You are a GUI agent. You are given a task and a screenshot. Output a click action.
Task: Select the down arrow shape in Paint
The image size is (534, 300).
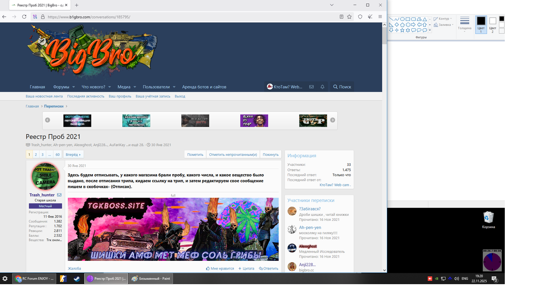pyautogui.click(x=391, y=30)
